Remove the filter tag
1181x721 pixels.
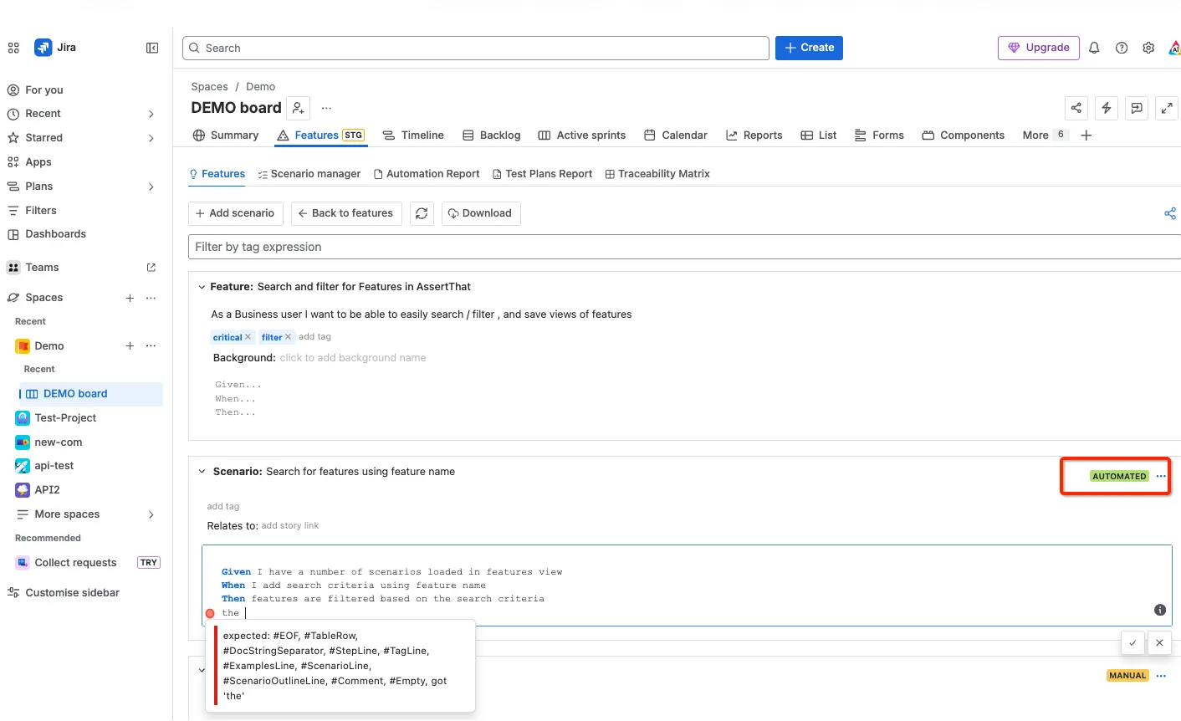pos(288,336)
